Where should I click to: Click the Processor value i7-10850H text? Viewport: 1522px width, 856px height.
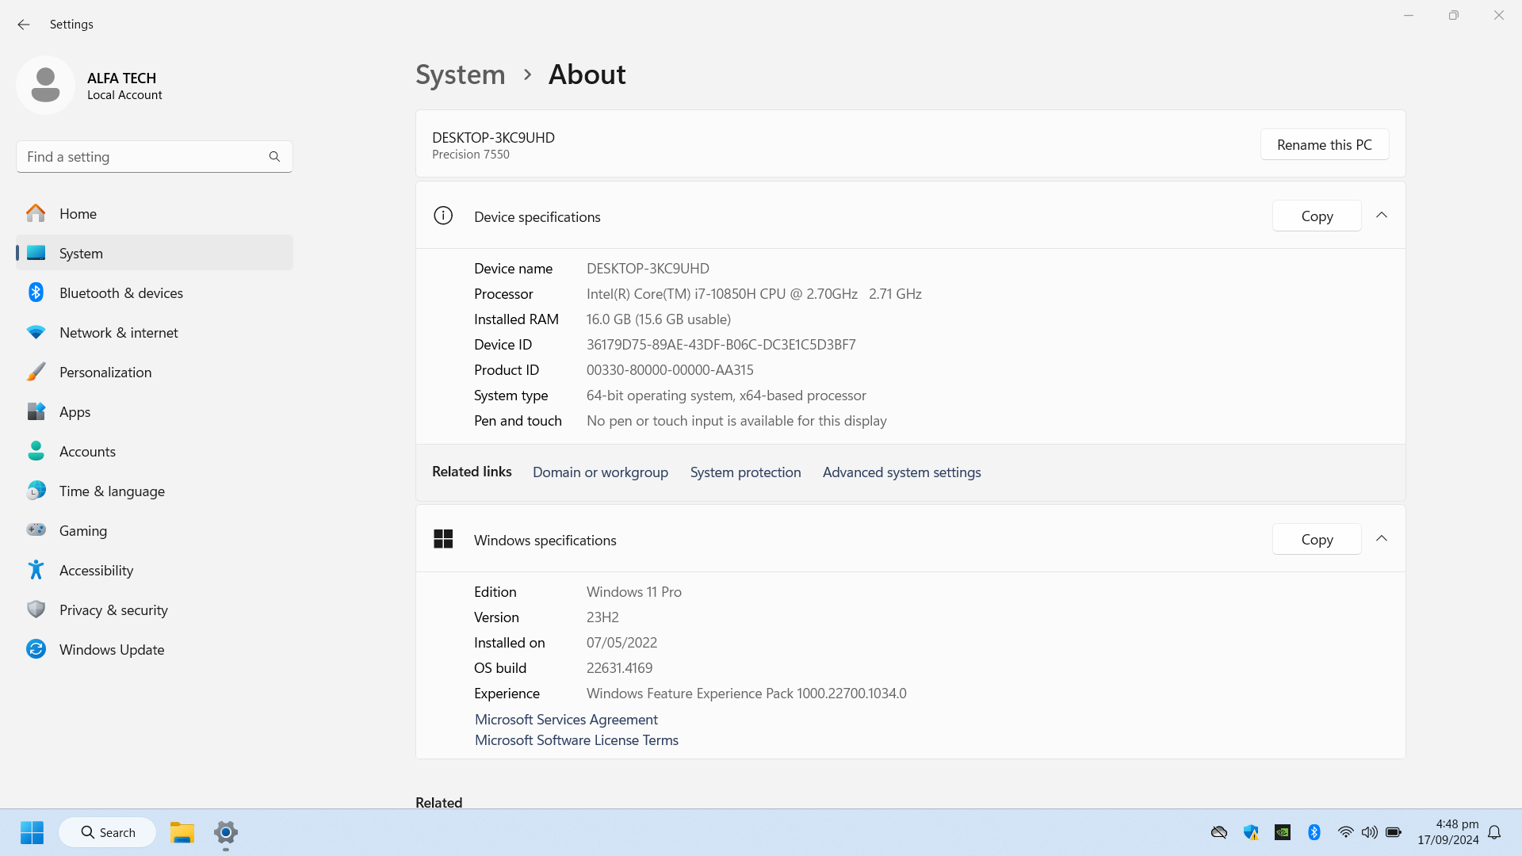tap(754, 293)
